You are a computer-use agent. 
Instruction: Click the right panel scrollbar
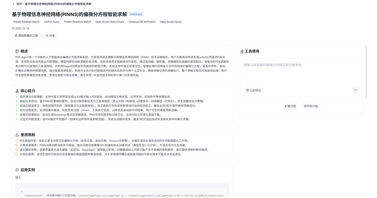pos(366,71)
